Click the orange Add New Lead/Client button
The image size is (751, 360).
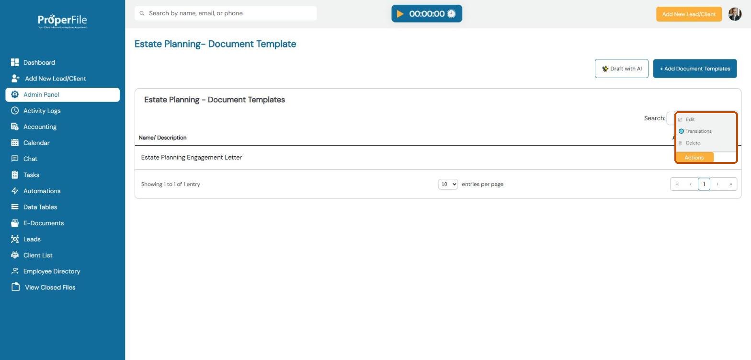(689, 14)
